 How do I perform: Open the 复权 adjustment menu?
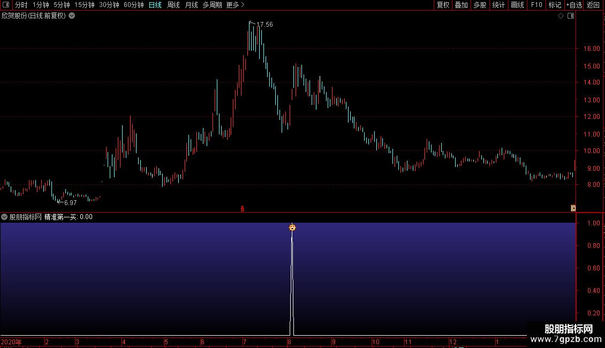443,5
